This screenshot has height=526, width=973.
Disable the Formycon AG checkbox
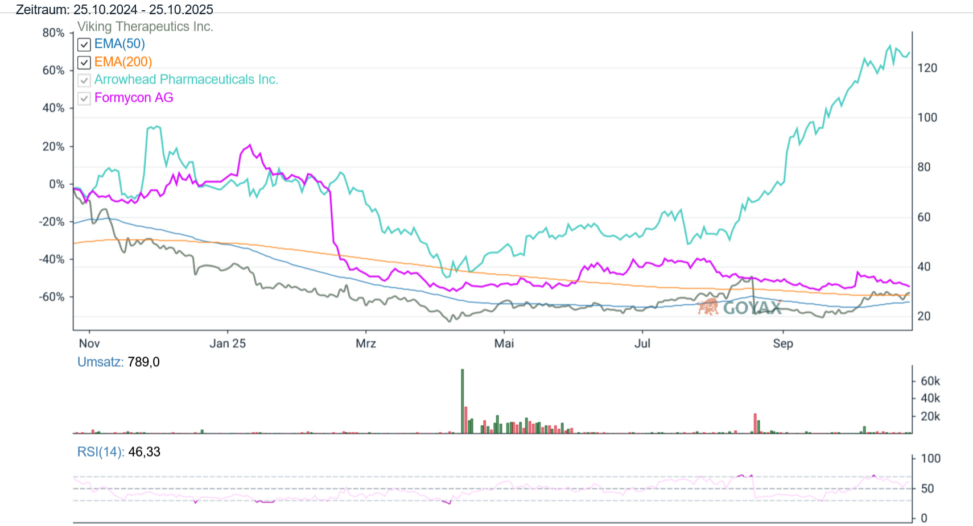click(x=84, y=98)
